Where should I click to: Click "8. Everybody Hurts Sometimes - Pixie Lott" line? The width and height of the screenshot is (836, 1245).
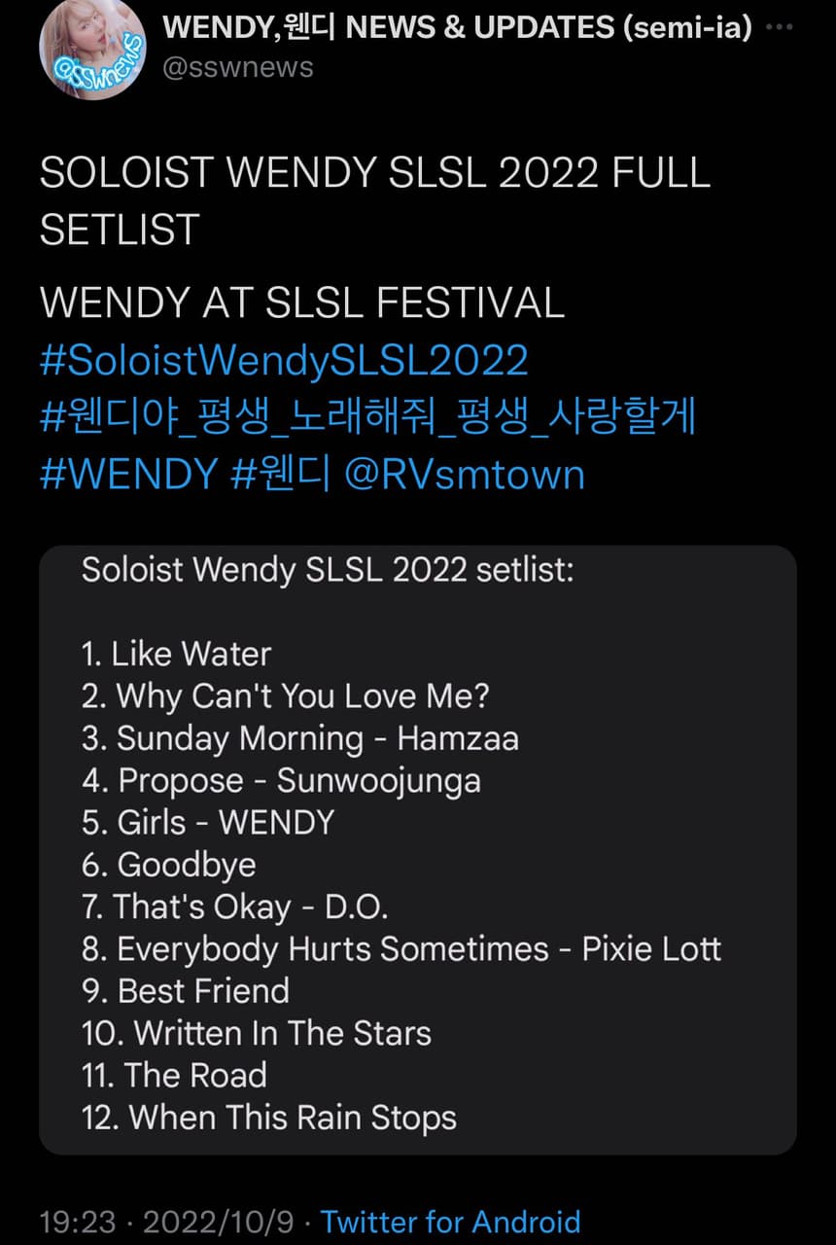[x=401, y=948]
